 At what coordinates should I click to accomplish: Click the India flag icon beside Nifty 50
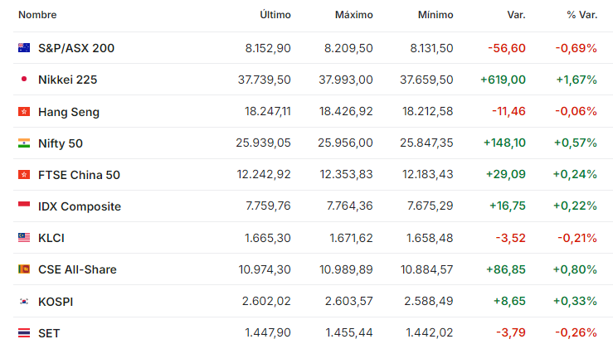pos(24,143)
